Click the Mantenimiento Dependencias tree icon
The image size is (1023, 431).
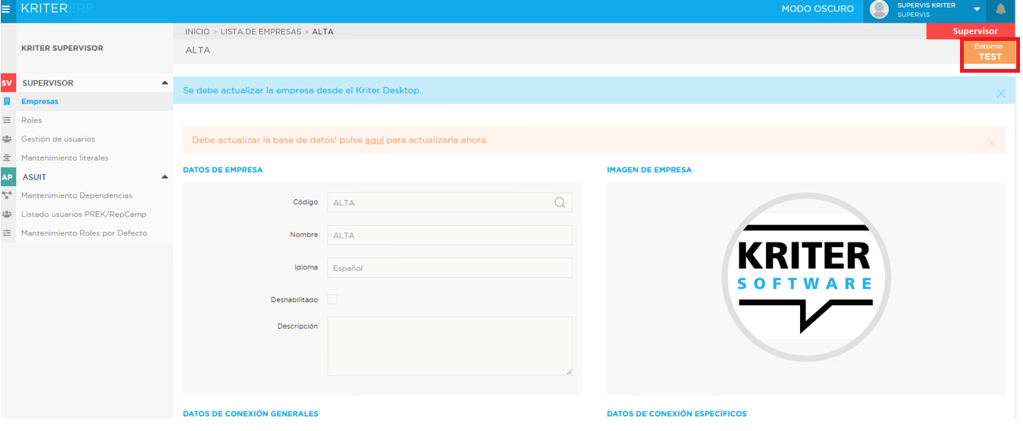pos(7,195)
